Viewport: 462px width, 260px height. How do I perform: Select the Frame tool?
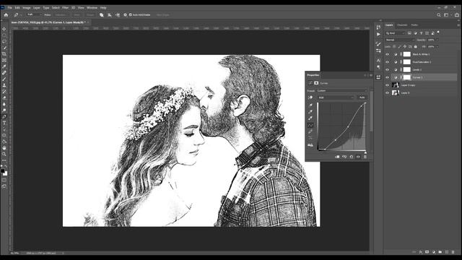click(4, 60)
